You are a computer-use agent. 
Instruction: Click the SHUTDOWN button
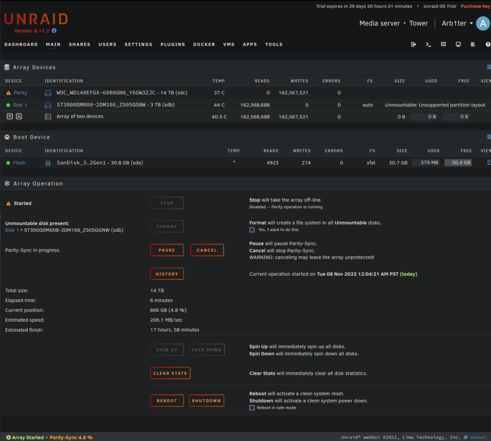pos(206,401)
